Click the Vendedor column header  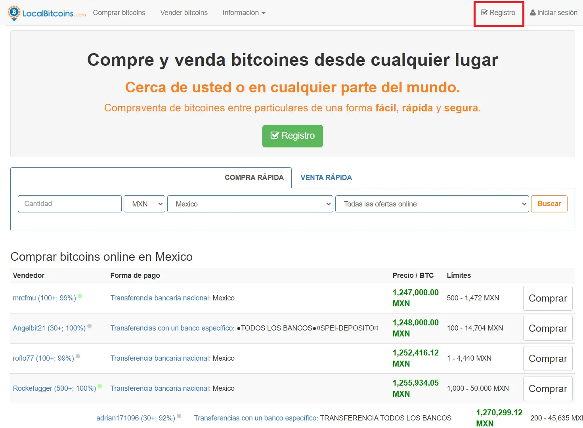[29, 275]
